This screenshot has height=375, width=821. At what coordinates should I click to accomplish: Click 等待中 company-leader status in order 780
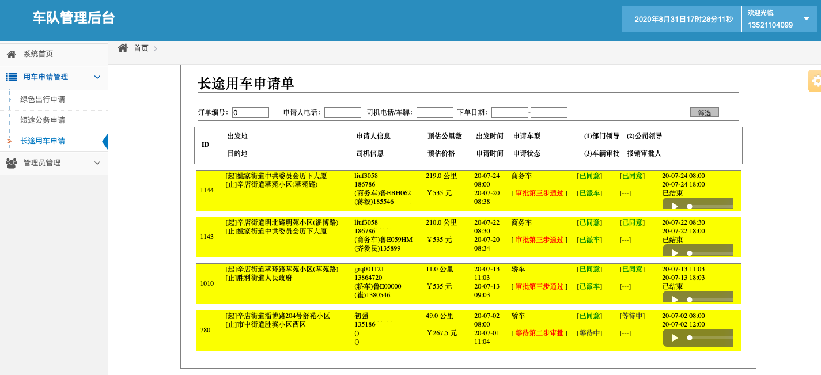pos(632,316)
